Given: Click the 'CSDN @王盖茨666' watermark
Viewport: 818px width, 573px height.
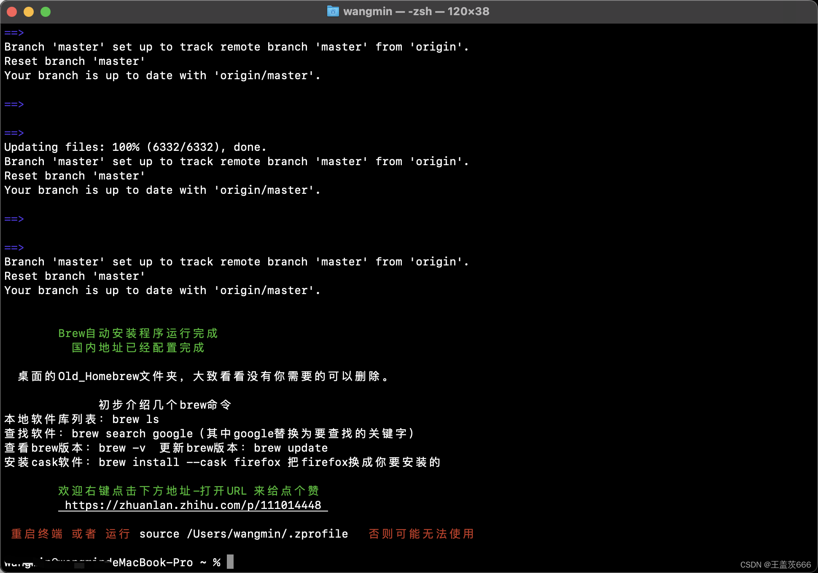Looking at the screenshot, I should 775,565.
